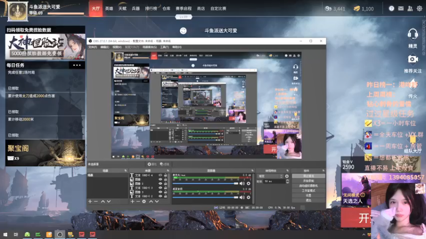Open the 聚宝阁 banner in game
This screenshot has width=426, height=239.
(45, 153)
